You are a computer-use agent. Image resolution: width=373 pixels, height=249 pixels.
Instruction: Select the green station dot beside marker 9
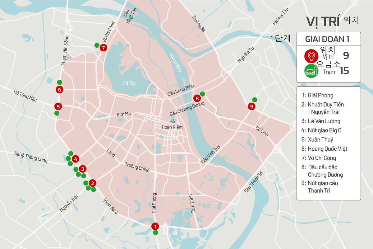[x=255, y=100]
